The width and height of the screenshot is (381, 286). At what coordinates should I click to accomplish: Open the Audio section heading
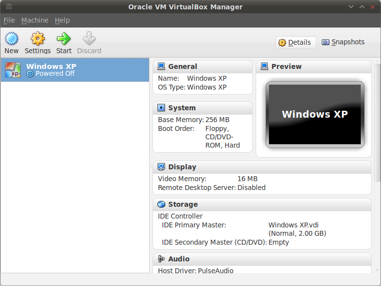point(179,259)
